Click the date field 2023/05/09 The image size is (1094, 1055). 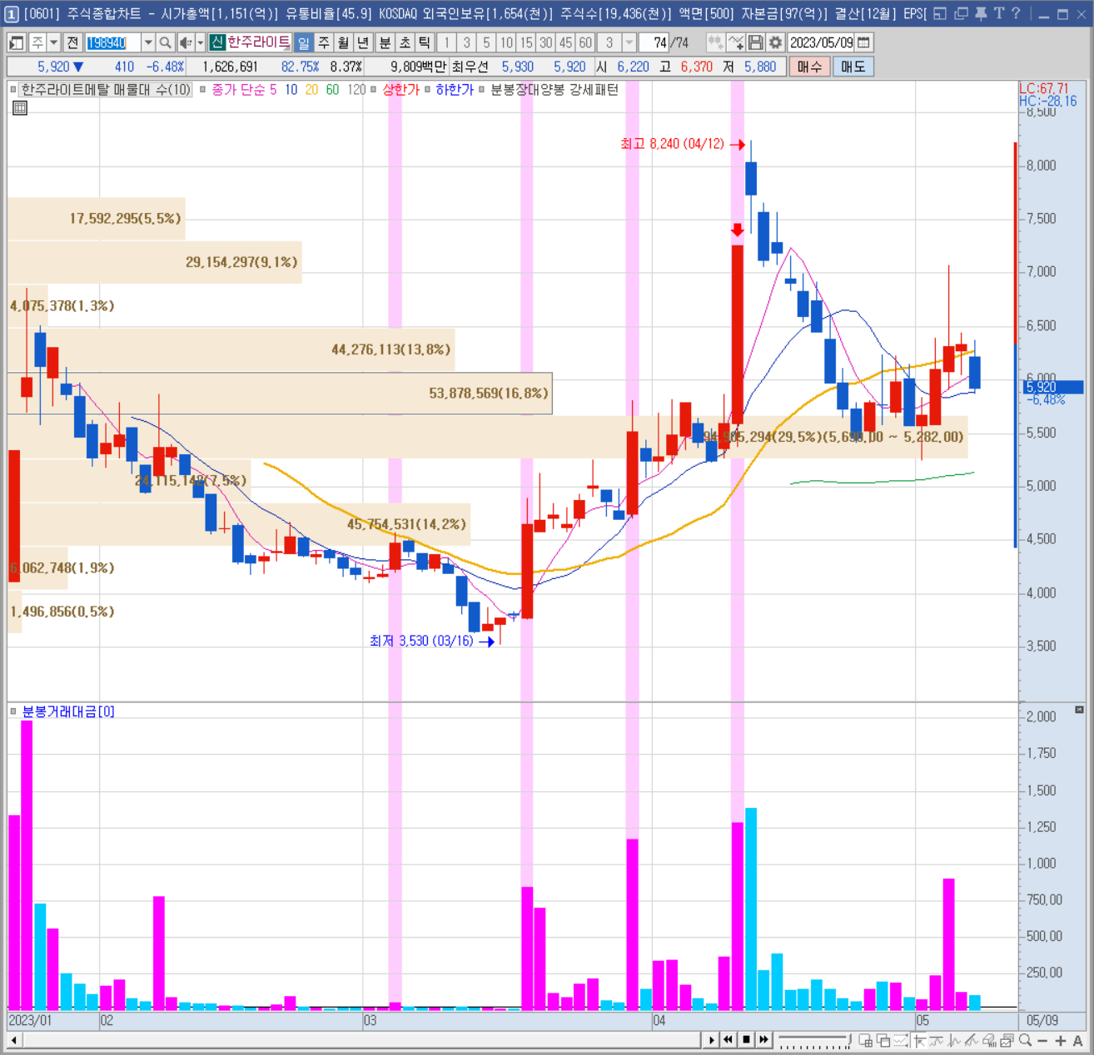(x=821, y=42)
